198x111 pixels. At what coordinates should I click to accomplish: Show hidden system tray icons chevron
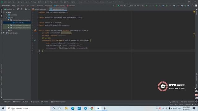[157, 108]
